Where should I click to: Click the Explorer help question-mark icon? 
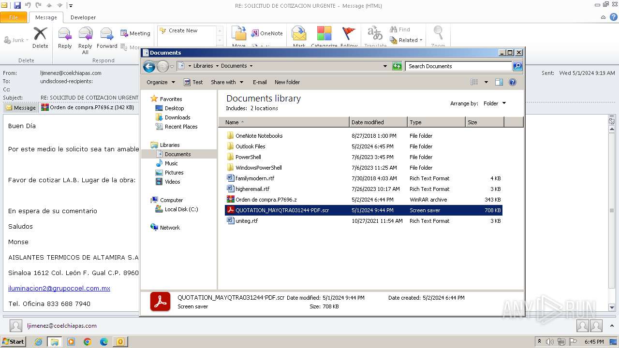coord(513,82)
